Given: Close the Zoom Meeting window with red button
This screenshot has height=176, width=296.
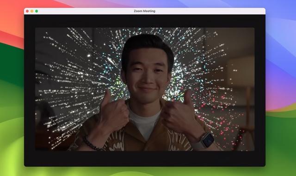Looking at the screenshot, I should point(27,11).
